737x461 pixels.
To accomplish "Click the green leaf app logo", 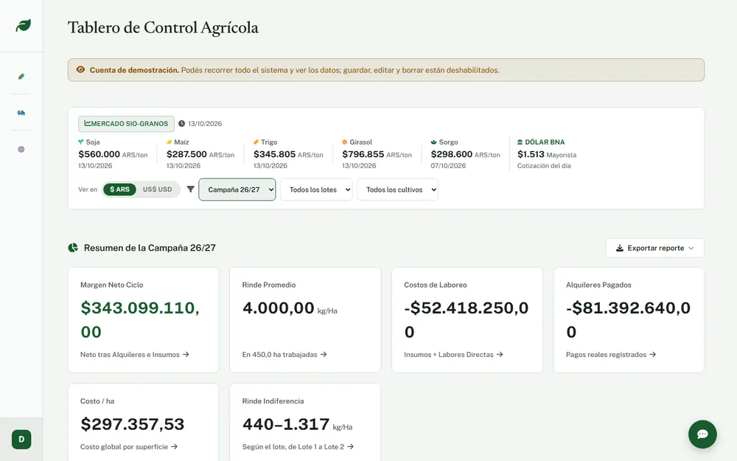I will tap(23, 25).
